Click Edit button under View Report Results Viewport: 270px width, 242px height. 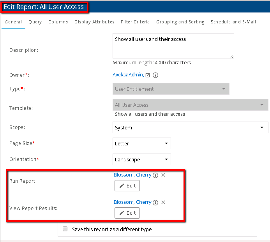click(127, 213)
